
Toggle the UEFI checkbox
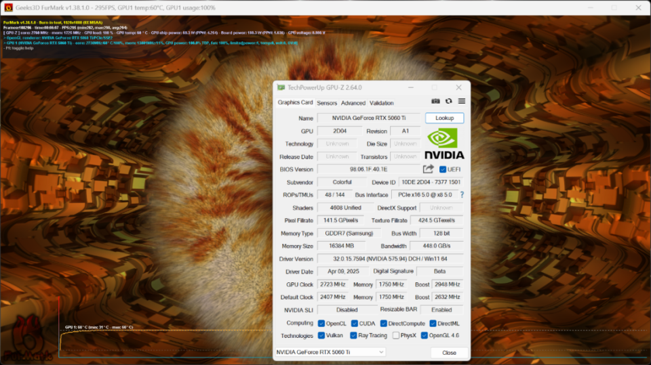443,169
